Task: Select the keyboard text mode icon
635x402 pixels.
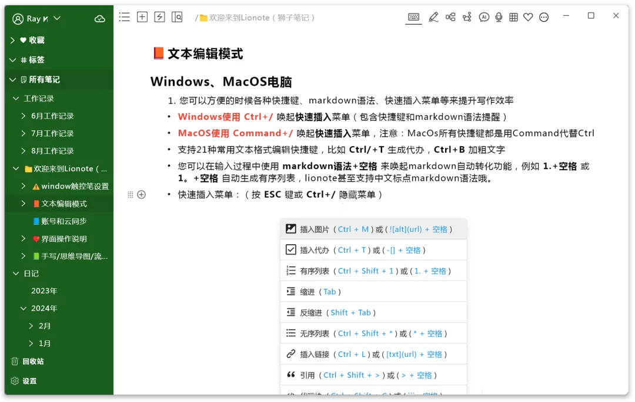Action: tap(413, 17)
